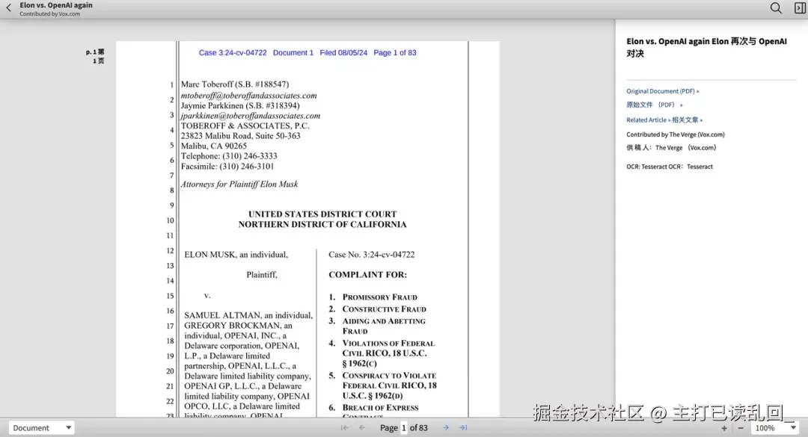The image size is (808, 437).
Task: Open the Document view mode dropdown
Action: point(41,428)
